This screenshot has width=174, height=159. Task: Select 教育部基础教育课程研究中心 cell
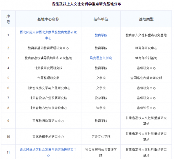(x=48, y=48)
